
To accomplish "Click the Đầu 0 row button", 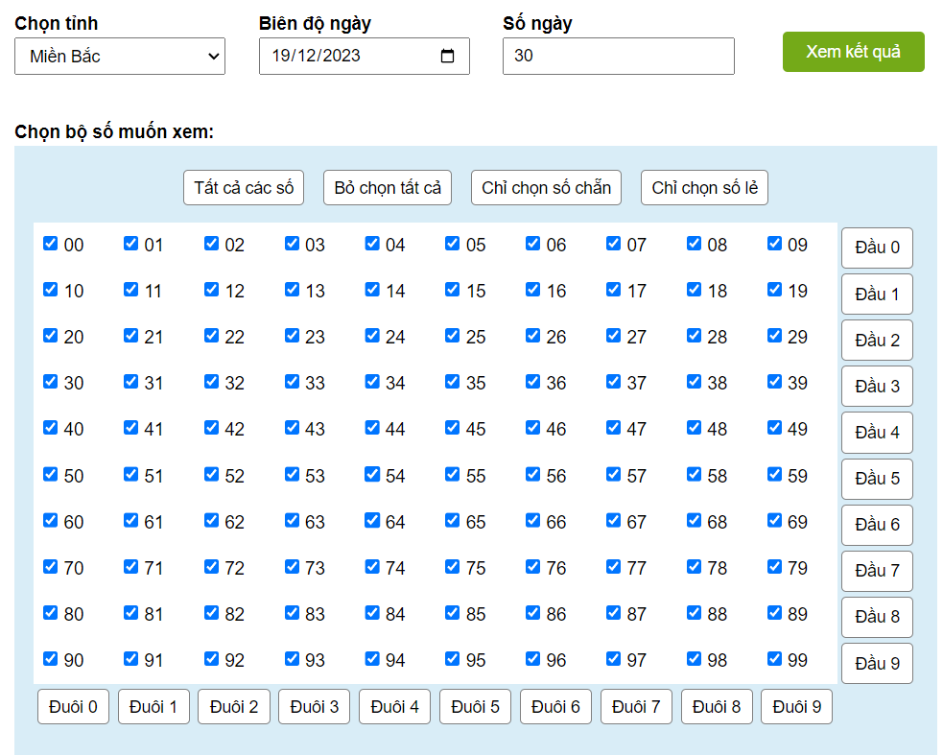I will coord(877,248).
